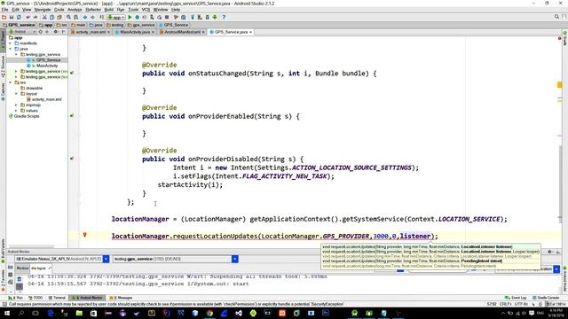This screenshot has height=319, width=568.
Task: Click the gps_service breadcrumb in navigation bar
Action: point(141,25)
